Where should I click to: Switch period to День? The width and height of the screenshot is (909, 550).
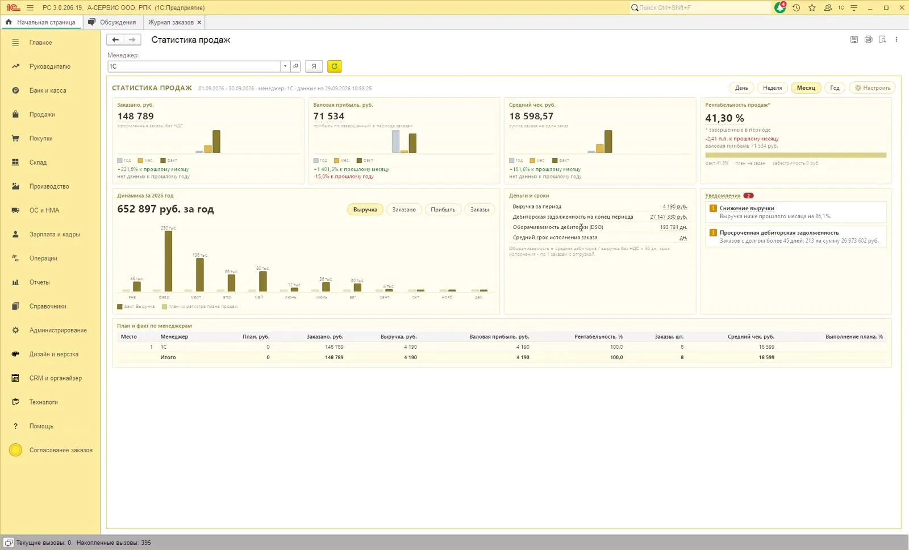coord(741,88)
